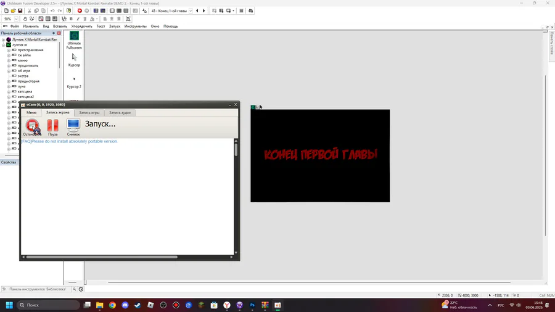Click the taskbar Поиск search box
This screenshot has width=555, height=312.
[48, 305]
